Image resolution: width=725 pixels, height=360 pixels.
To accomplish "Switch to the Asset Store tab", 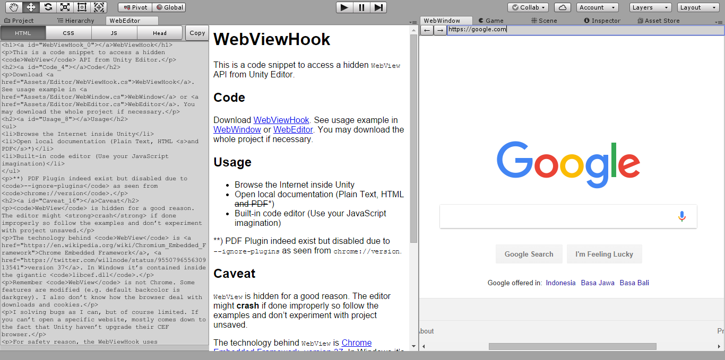I will [x=658, y=21].
